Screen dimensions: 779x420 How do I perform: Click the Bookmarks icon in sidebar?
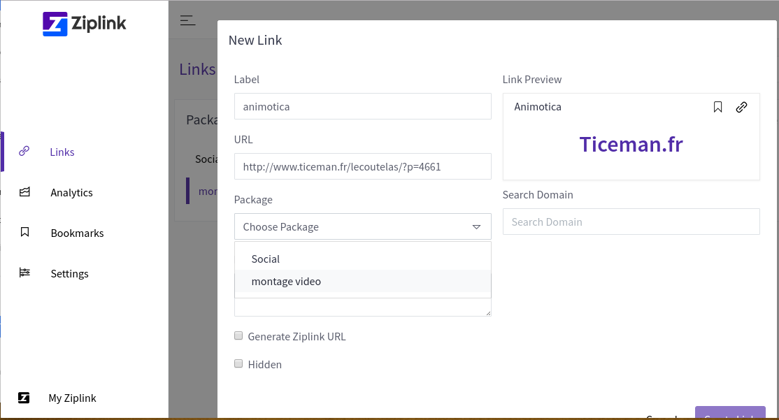[24, 232]
